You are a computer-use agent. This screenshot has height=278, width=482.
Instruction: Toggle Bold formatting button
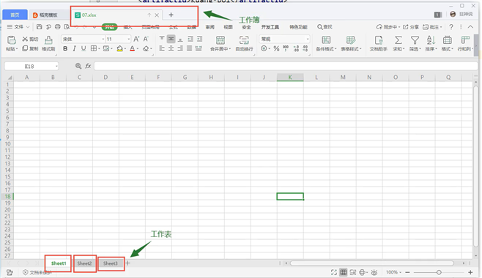coord(65,48)
